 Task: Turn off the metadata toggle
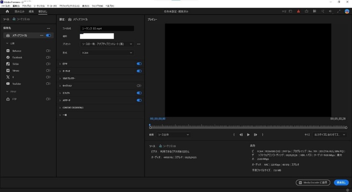coord(139,100)
